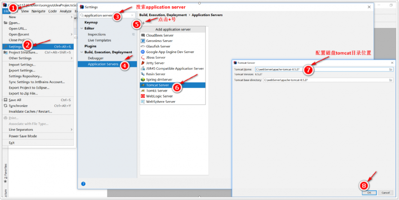This screenshot has width=399, height=200.
Task: Select Tomcat Server in the list
Action: 157,85
